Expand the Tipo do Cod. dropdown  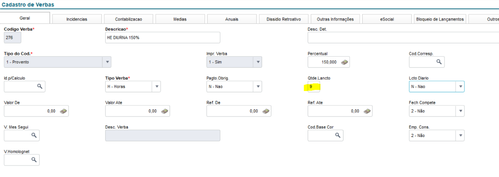[107, 62]
